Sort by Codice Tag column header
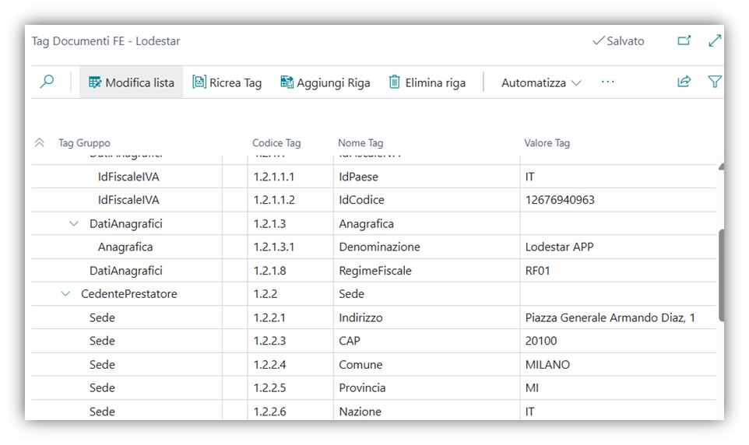 click(276, 143)
